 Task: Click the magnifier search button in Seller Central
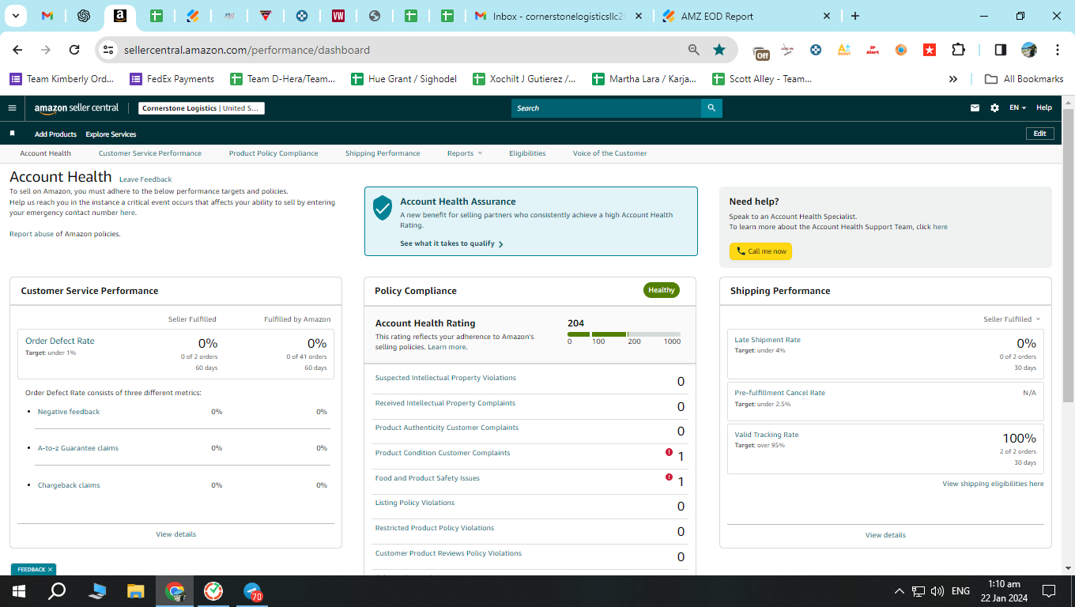[711, 108]
